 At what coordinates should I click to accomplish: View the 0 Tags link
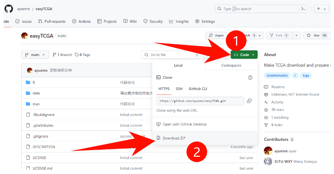82,55
